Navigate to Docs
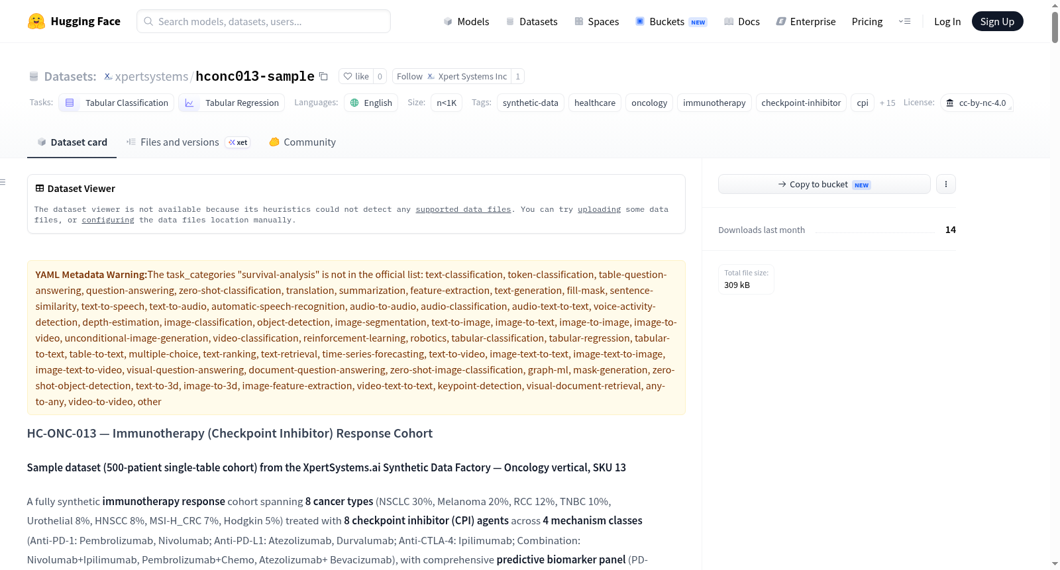Screen dimensions: 1060x570 click(742, 21)
